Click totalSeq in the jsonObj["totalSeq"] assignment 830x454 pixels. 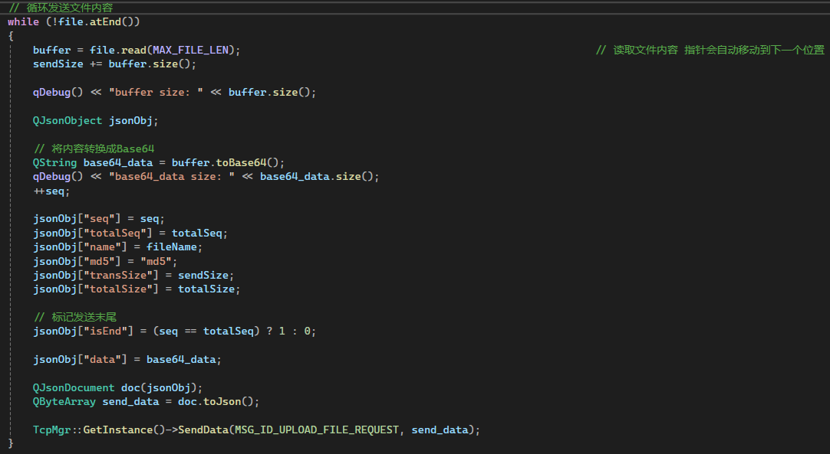click(197, 233)
